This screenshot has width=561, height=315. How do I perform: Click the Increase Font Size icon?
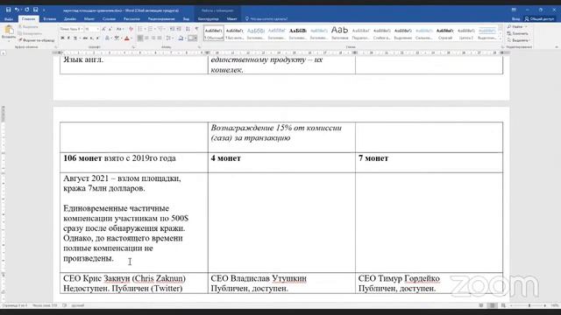pyautogui.click(x=103, y=29)
